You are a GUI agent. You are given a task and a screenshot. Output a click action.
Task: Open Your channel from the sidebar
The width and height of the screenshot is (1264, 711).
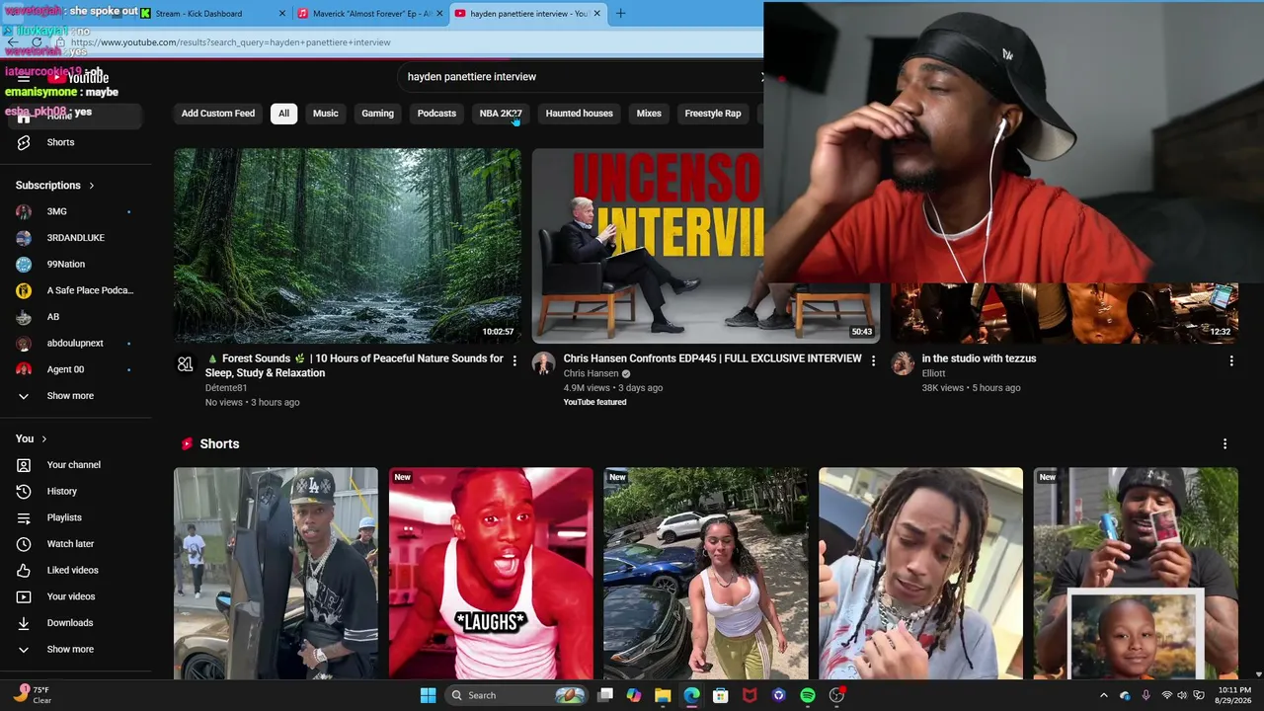coord(74,465)
